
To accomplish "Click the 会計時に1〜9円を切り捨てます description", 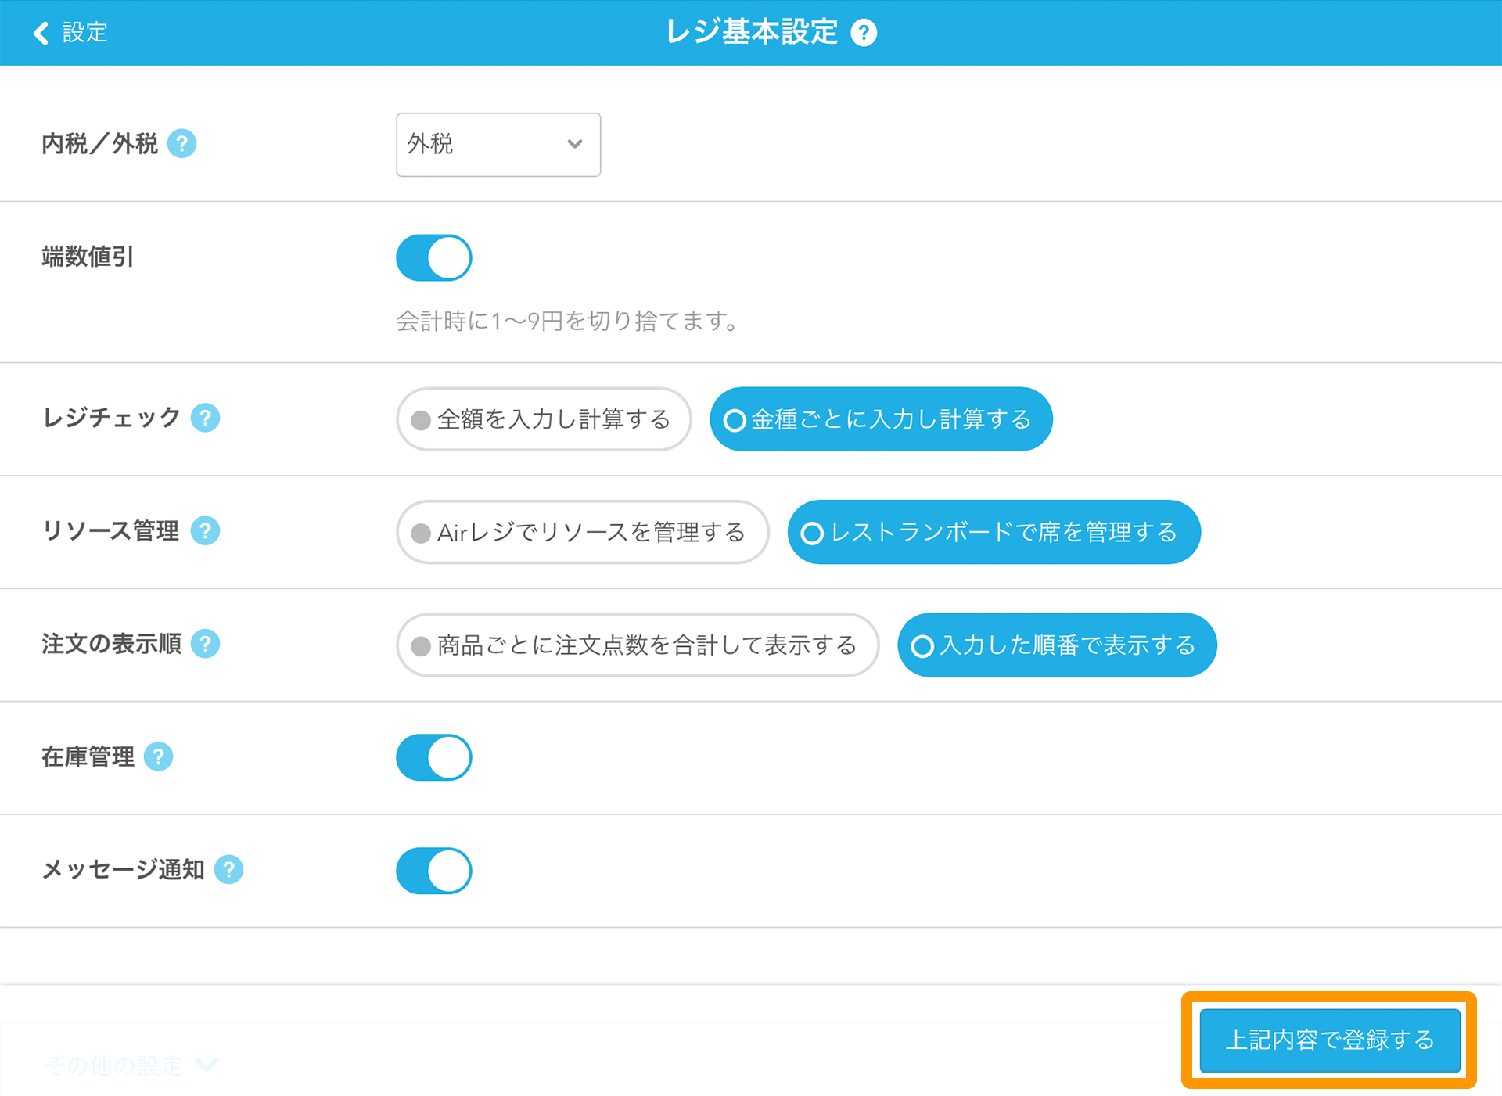I will 567,321.
